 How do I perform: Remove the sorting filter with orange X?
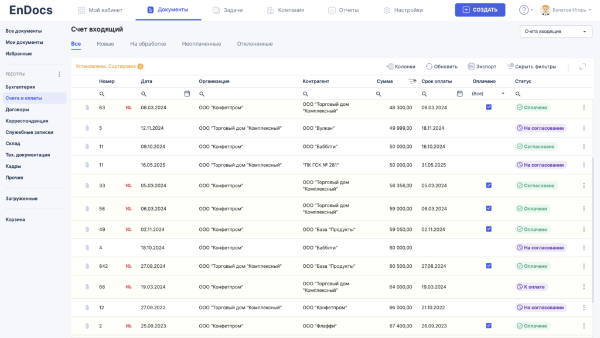[141, 67]
